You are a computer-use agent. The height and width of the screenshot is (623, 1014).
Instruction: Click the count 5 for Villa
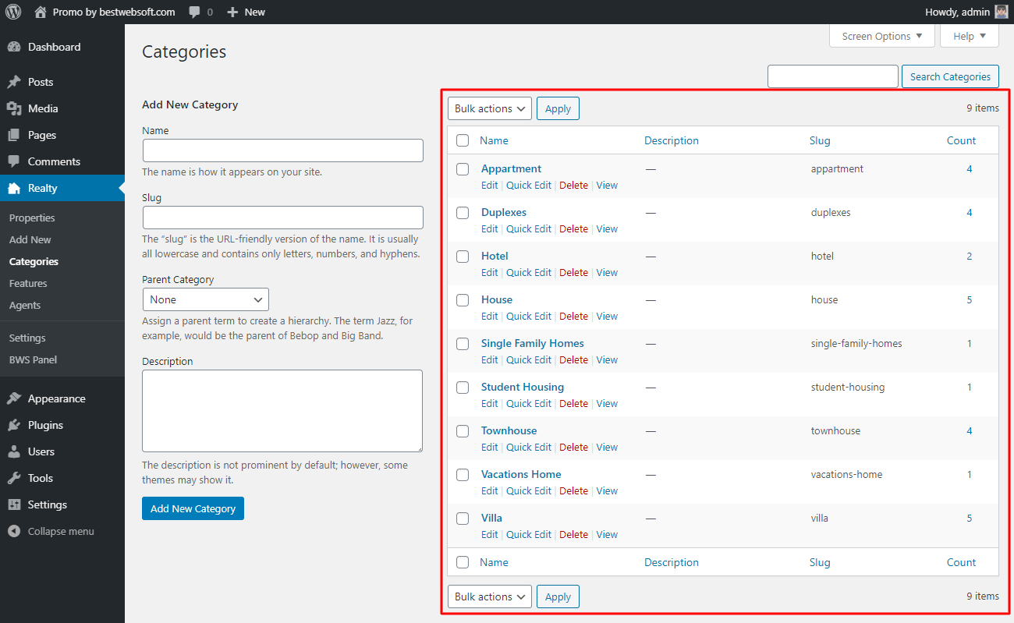click(x=970, y=518)
